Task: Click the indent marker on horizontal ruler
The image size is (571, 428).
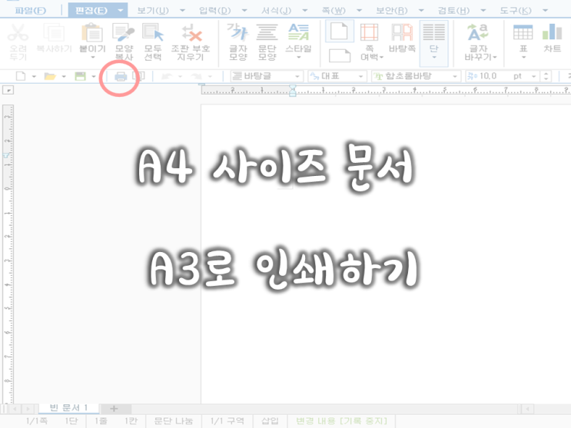Action: (x=293, y=91)
